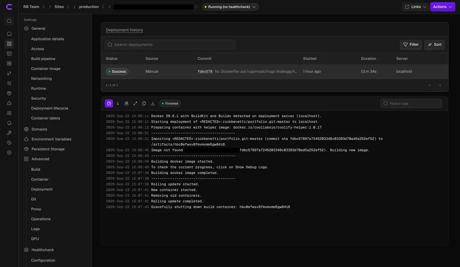Show debug logs with the bug icon
The image size is (460, 267).
click(126, 104)
